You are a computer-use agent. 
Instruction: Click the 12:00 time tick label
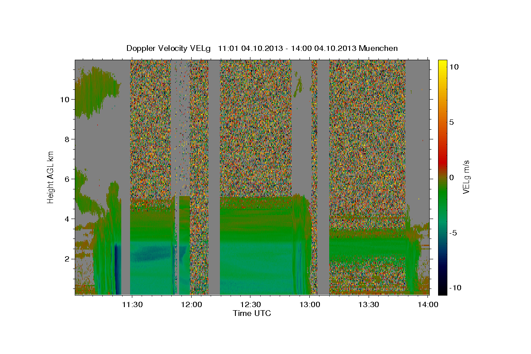[191, 304]
